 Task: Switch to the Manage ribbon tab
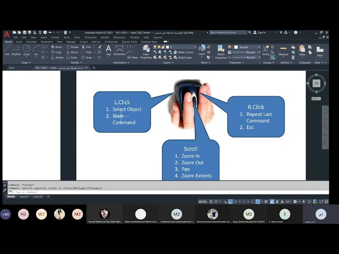tap(71, 42)
